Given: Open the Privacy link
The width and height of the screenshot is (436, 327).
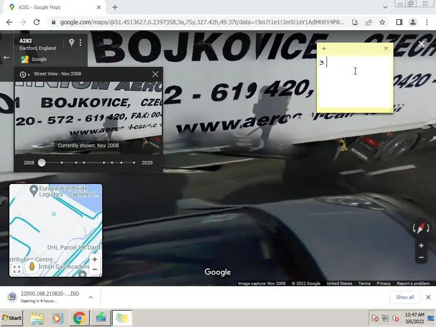Looking at the screenshot, I should [x=384, y=283].
